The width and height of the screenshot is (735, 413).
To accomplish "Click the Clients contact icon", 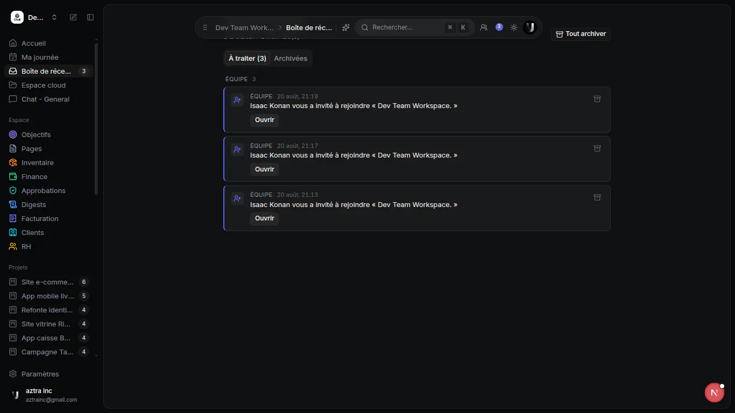I will 13,232.
